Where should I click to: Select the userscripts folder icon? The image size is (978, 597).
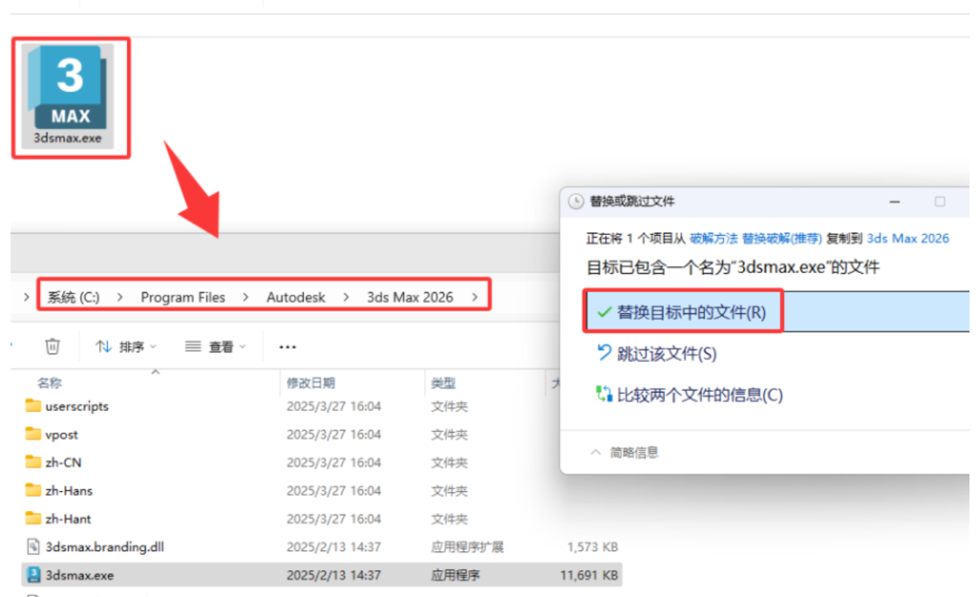coord(33,406)
